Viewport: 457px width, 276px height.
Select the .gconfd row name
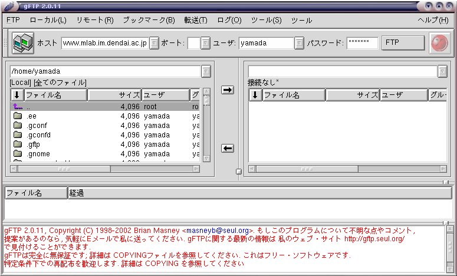click(38, 135)
